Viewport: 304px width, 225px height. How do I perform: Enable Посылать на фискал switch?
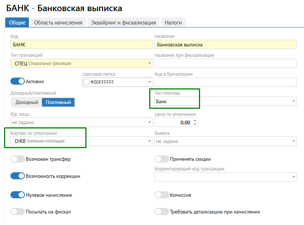tap(17, 212)
